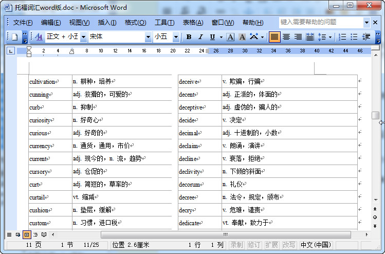The width and height of the screenshot is (385, 254).
Task: Toggle numbered list
Action: tap(342, 37)
